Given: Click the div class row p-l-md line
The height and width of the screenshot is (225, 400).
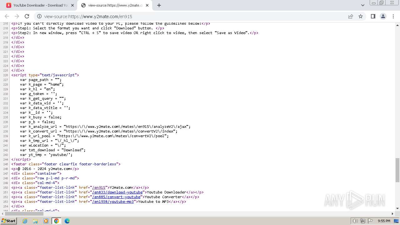Looking at the screenshot, I should click(45, 178).
